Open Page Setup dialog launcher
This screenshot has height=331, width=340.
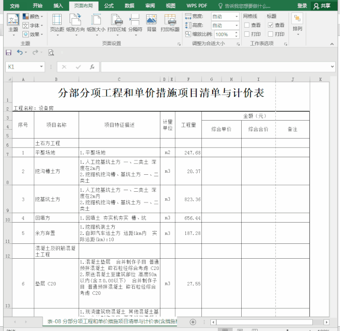coord(179,44)
